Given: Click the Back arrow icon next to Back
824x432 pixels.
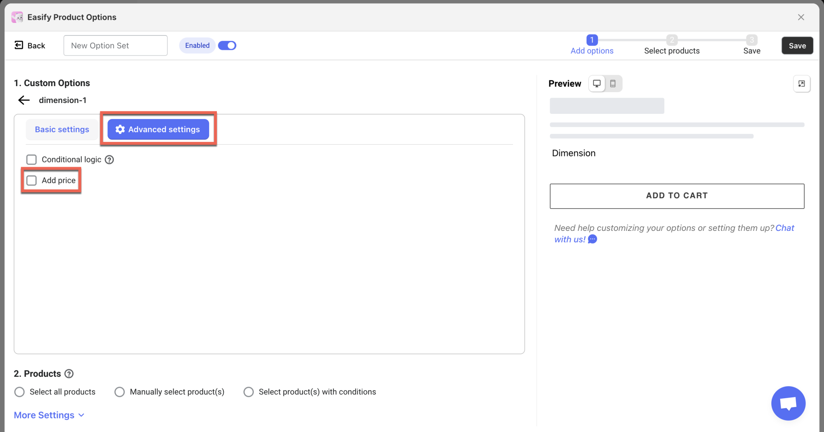Looking at the screenshot, I should 19,45.
